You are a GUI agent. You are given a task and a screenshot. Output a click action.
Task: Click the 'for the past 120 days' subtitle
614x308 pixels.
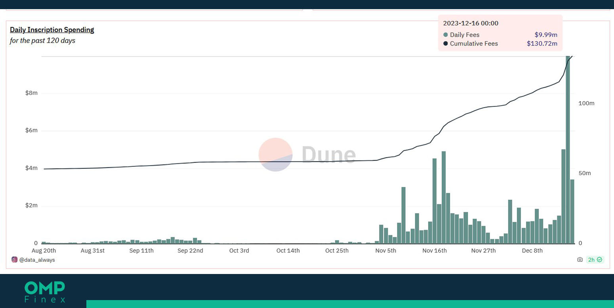42,40
